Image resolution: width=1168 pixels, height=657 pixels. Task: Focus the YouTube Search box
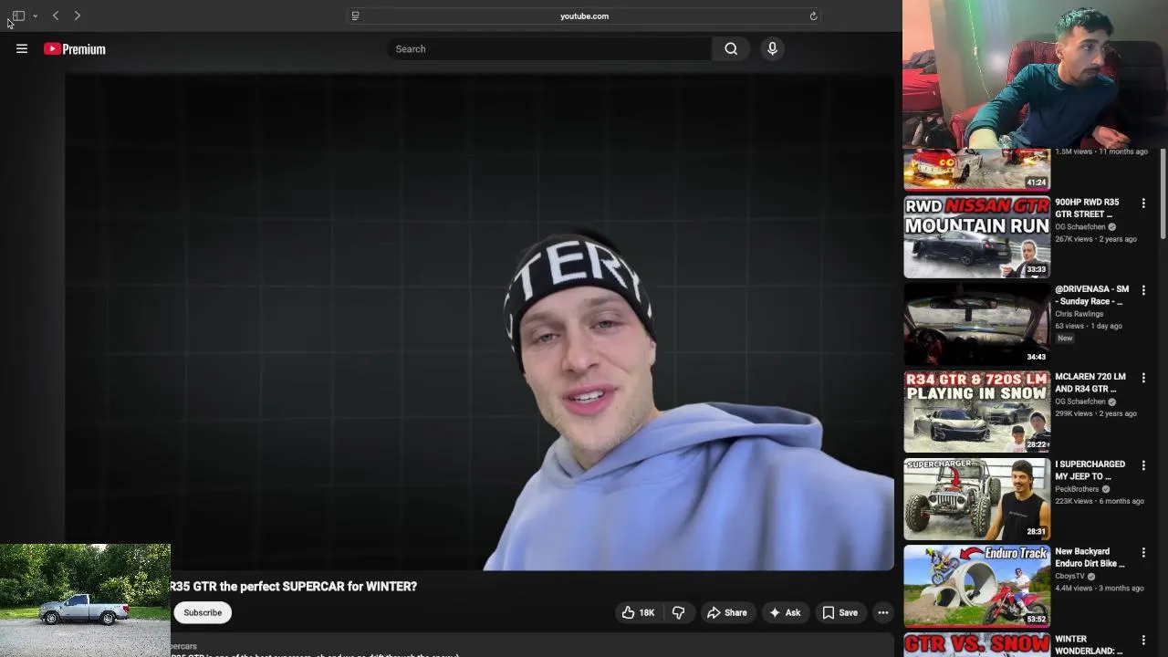(549, 49)
